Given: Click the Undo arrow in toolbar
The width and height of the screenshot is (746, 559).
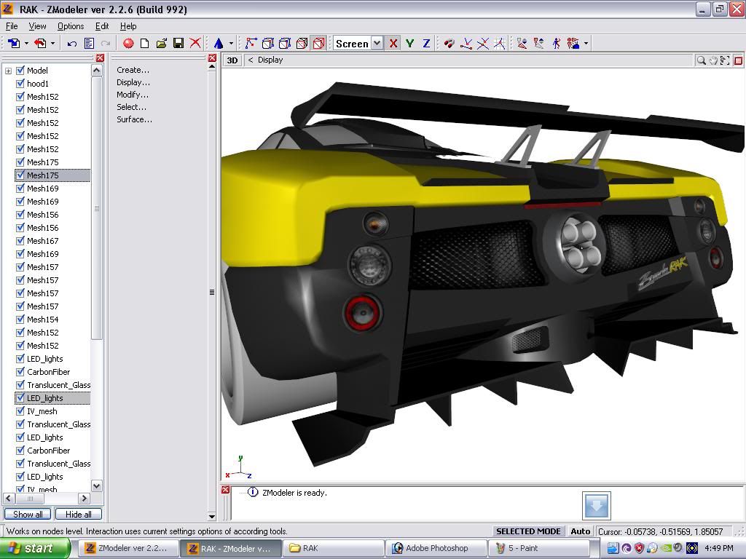Looking at the screenshot, I should click(72, 44).
